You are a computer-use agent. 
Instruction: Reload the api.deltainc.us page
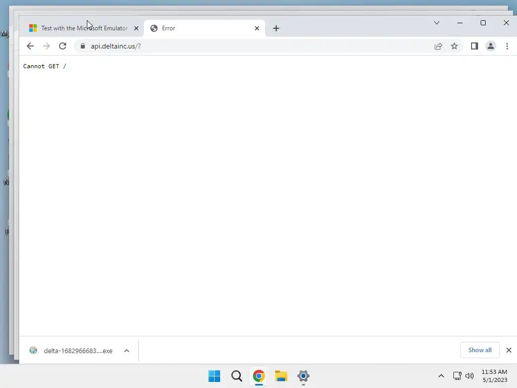[x=63, y=46]
